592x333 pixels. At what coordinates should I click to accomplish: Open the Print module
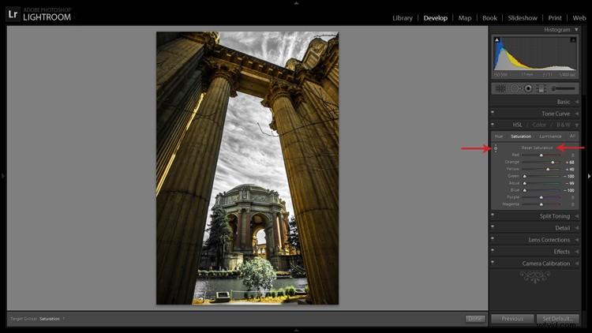tap(555, 17)
